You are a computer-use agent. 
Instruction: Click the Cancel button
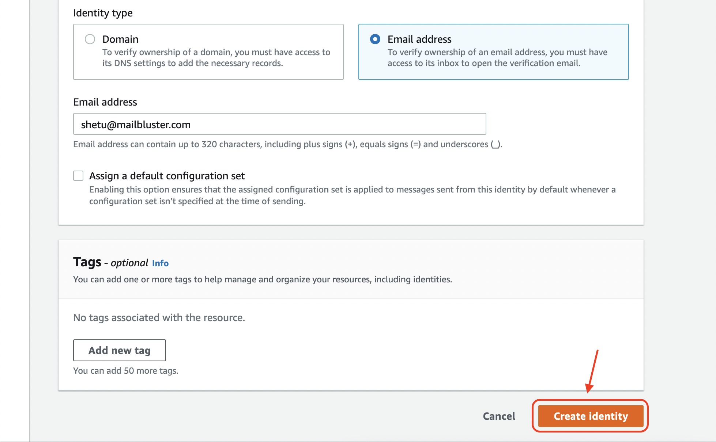(x=499, y=416)
